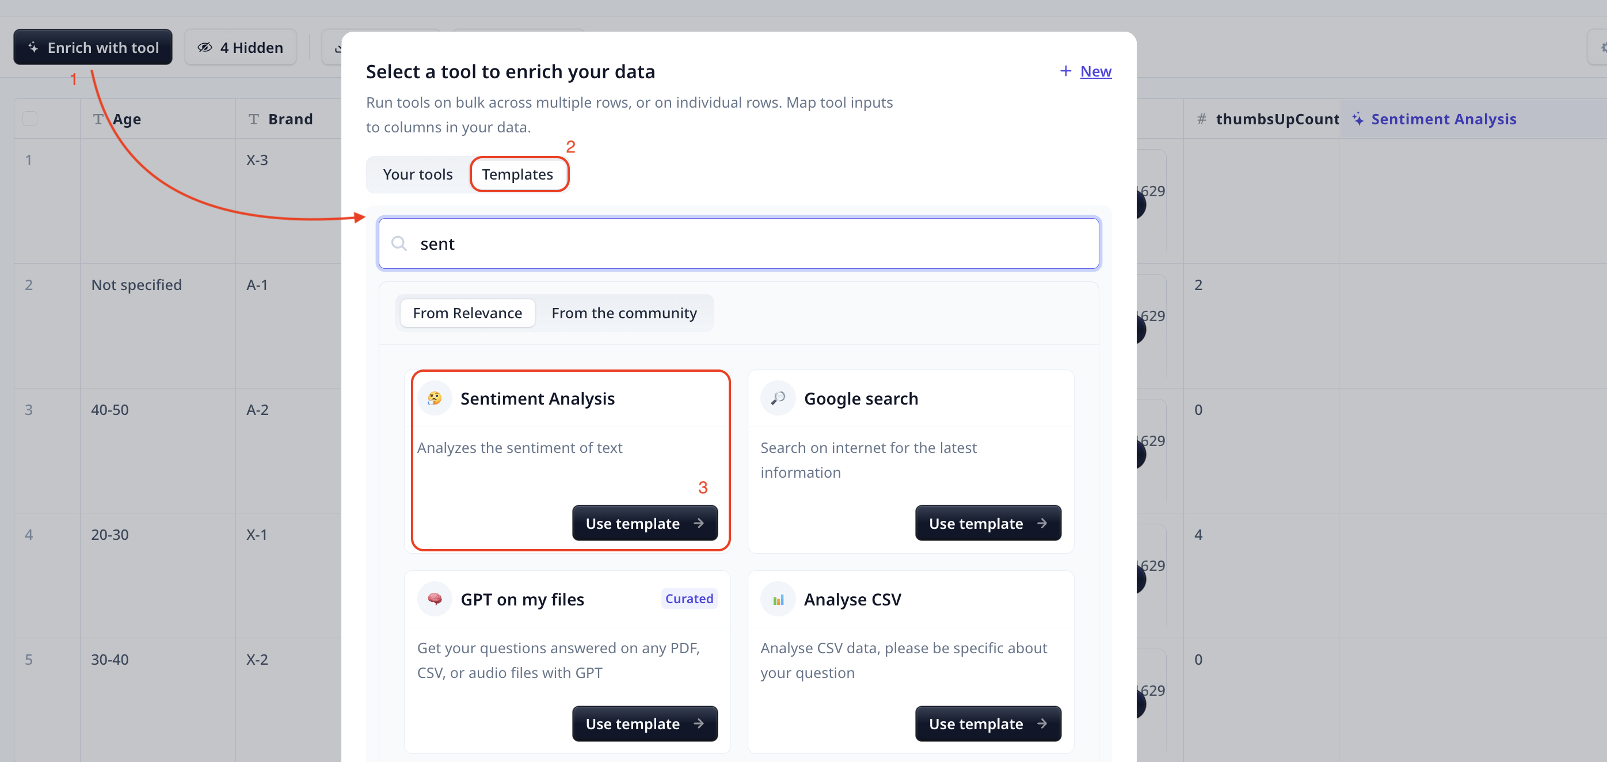The image size is (1607, 762).
Task: Click the Analyse CSV bar chart icon
Action: click(778, 599)
